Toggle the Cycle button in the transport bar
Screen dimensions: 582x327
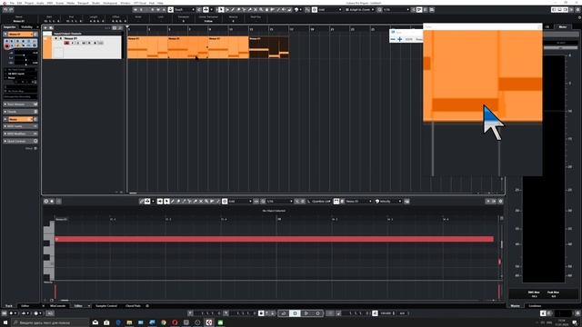point(284,313)
